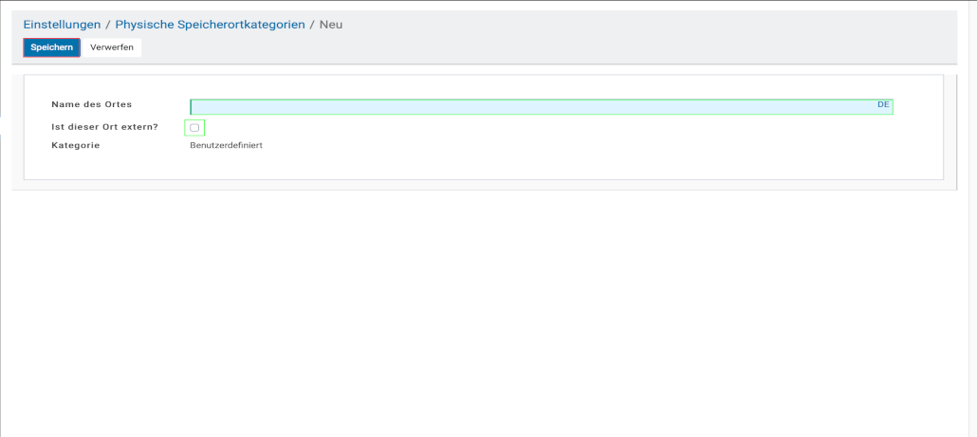Select the Benutzerdefiniert category value

(226, 145)
